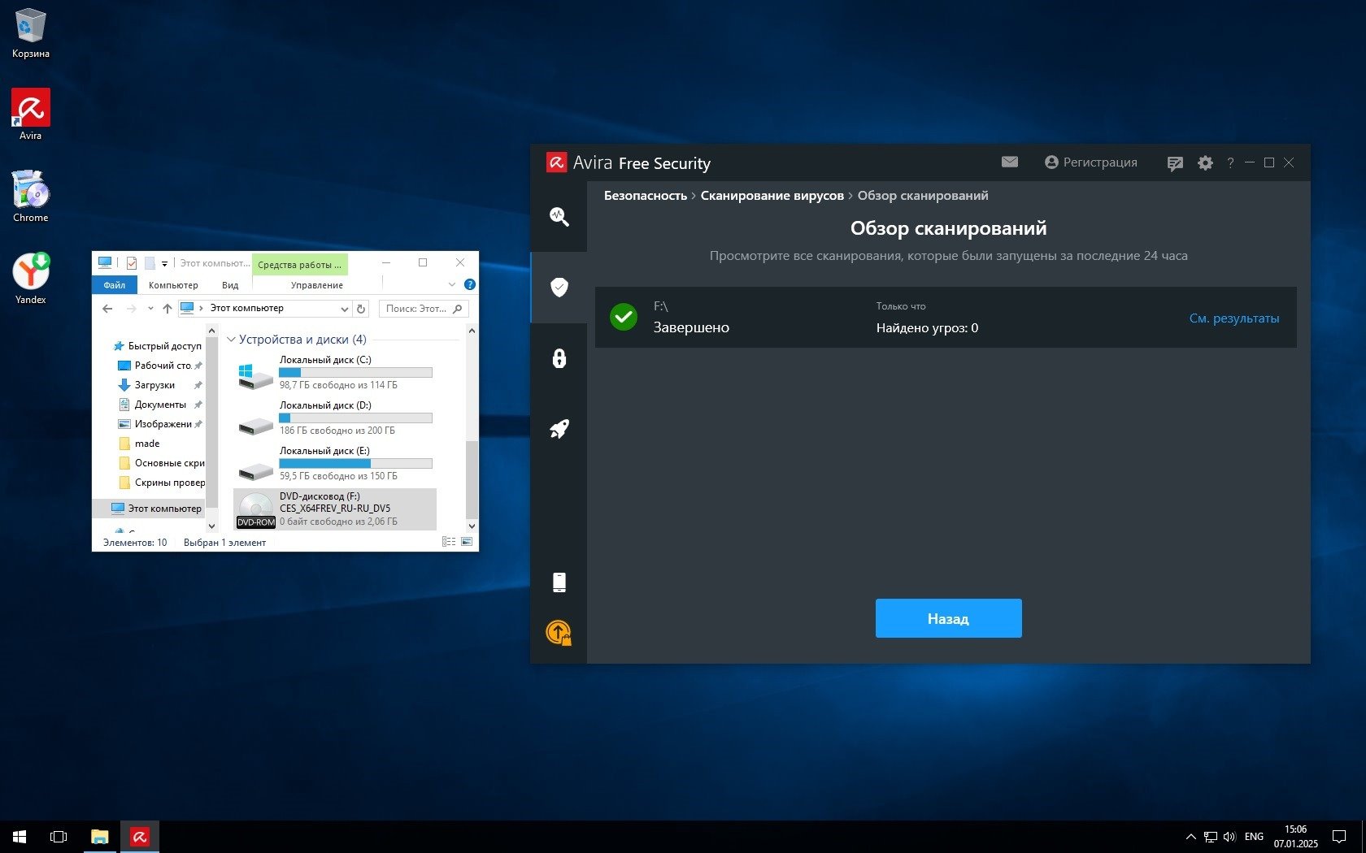Expand the address bar history dropdown
The width and height of the screenshot is (1366, 853).
point(344,309)
